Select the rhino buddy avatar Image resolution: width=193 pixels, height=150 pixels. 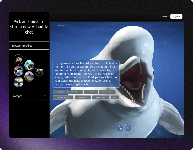[x=40, y=71]
